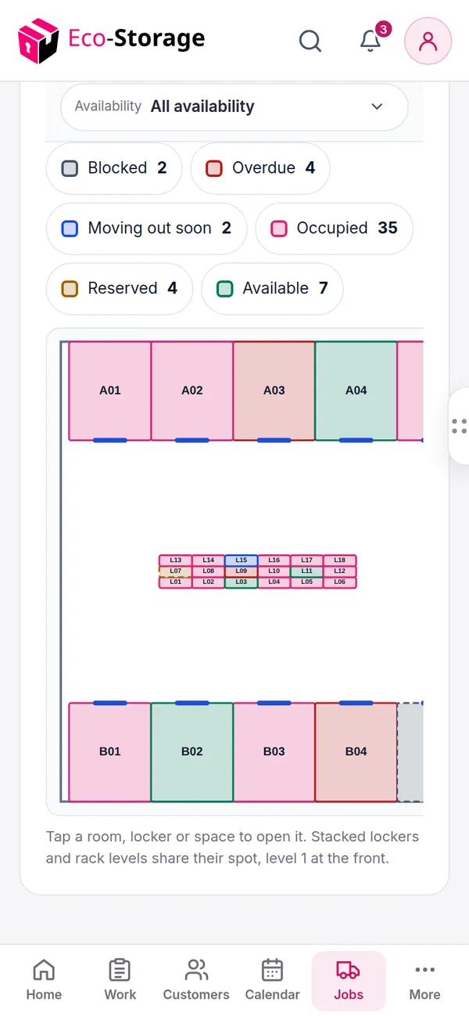Open locker L04
Screen dimensions: 469x1016
[274, 582]
